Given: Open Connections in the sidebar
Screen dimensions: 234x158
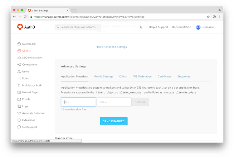Looking at the screenshot, I should [30, 65].
